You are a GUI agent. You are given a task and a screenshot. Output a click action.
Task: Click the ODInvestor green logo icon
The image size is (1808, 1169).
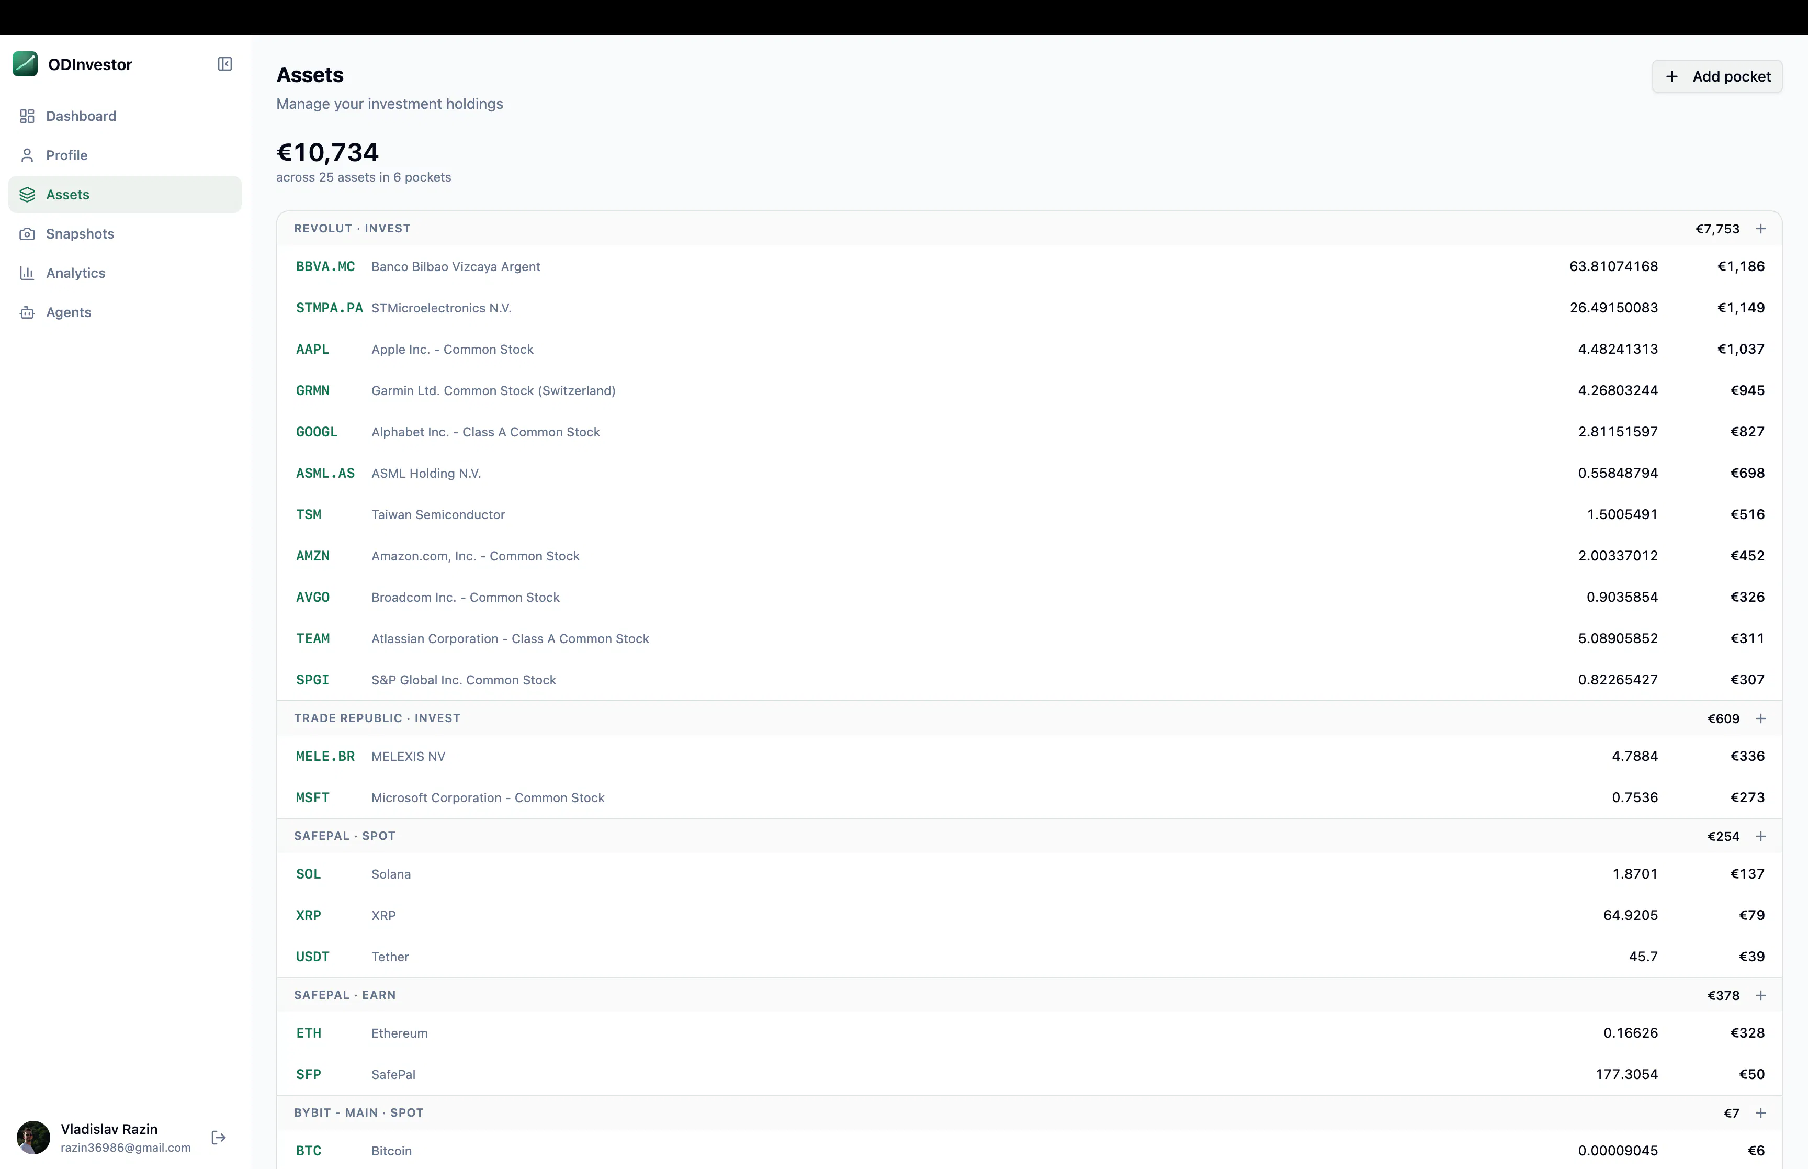(25, 64)
